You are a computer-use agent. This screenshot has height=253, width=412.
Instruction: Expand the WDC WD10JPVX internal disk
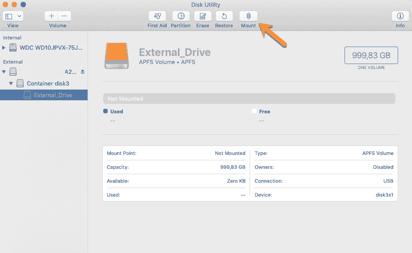click(4, 47)
